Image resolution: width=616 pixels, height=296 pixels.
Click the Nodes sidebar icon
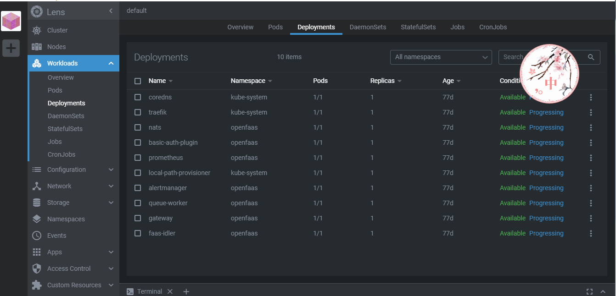point(37,47)
